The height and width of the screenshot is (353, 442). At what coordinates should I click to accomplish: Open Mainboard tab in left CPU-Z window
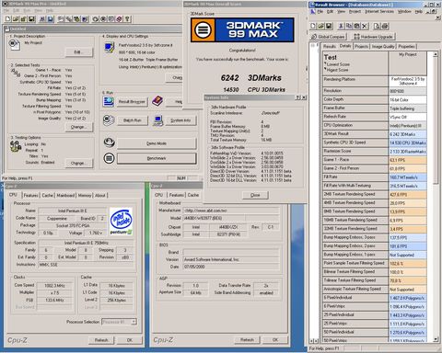pyautogui.click(x=65, y=195)
